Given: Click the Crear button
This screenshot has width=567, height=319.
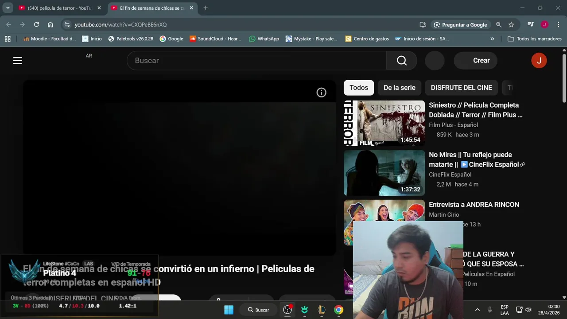Looking at the screenshot, I should coord(476,61).
